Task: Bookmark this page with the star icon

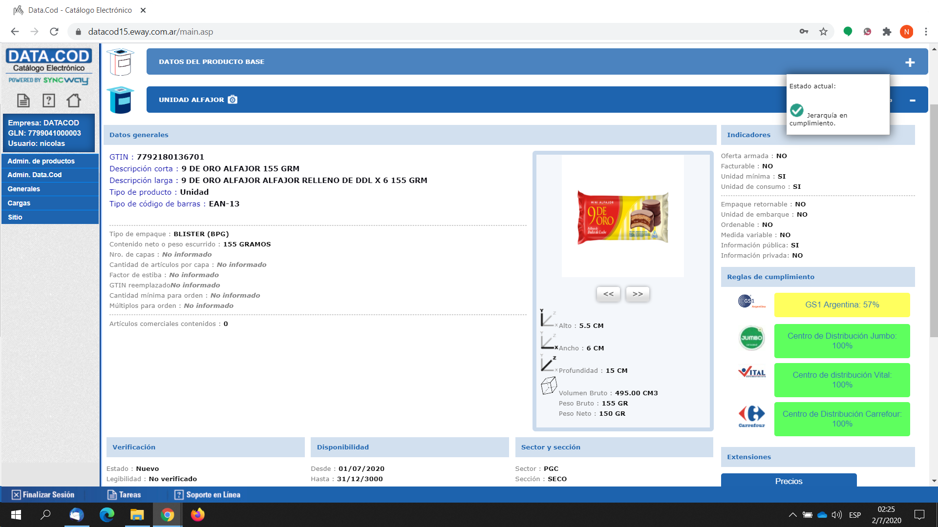Action: (x=824, y=32)
